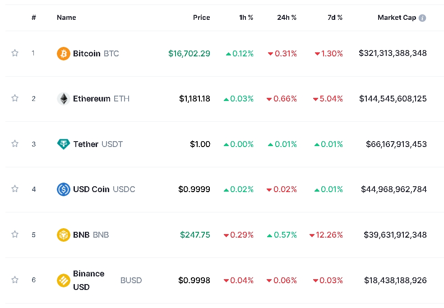
Task: Sort by the 24h % column header
Action: pos(287,18)
